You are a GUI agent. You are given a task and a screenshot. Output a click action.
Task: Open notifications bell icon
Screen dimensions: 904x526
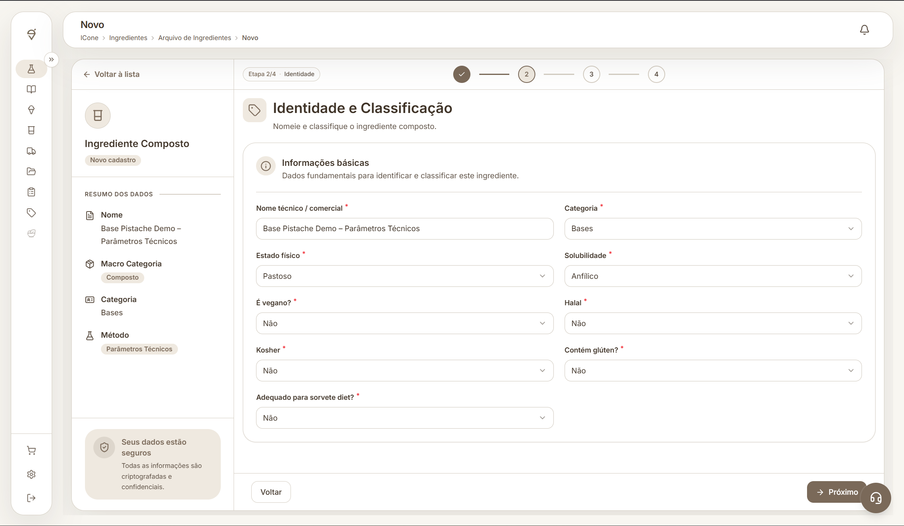(x=864, y=30)
